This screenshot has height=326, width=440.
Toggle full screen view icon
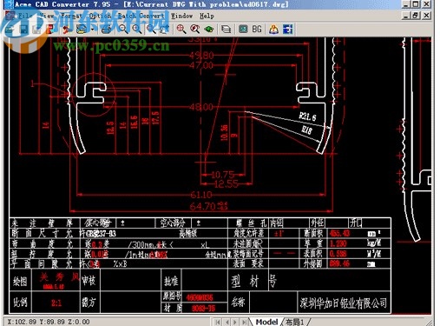point(243,30)
